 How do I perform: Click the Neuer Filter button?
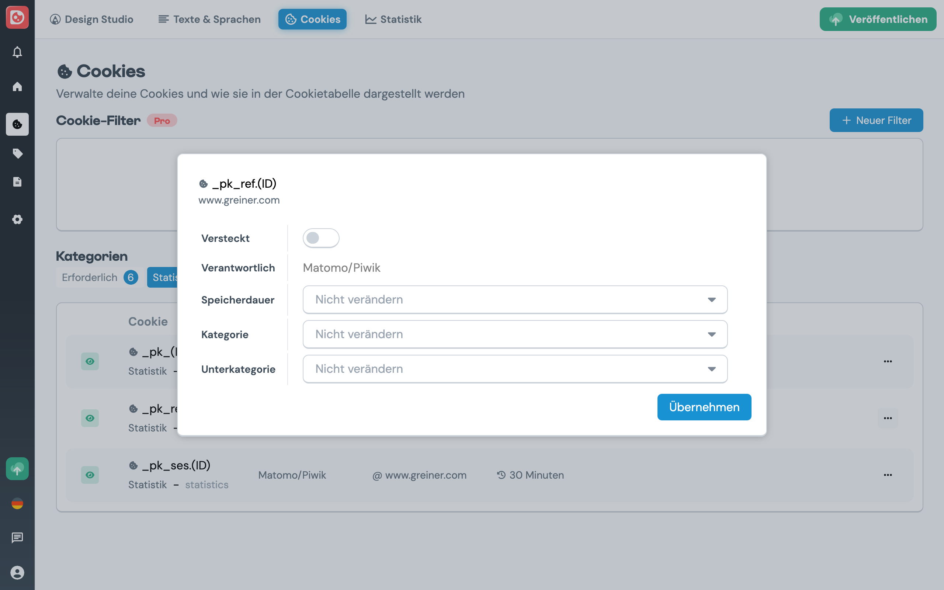(x=876, y=120)
